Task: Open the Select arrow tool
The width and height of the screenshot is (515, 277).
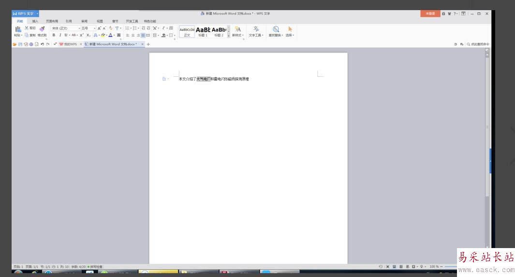Action: (x=290, y=31)
